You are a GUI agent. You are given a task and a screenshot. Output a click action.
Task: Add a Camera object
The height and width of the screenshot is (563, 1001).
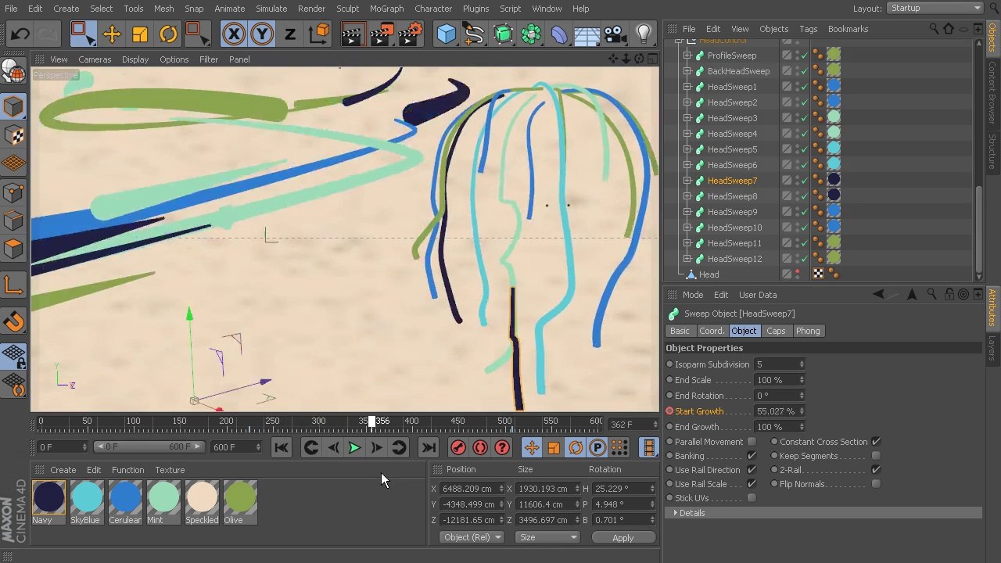click(615, 34)
